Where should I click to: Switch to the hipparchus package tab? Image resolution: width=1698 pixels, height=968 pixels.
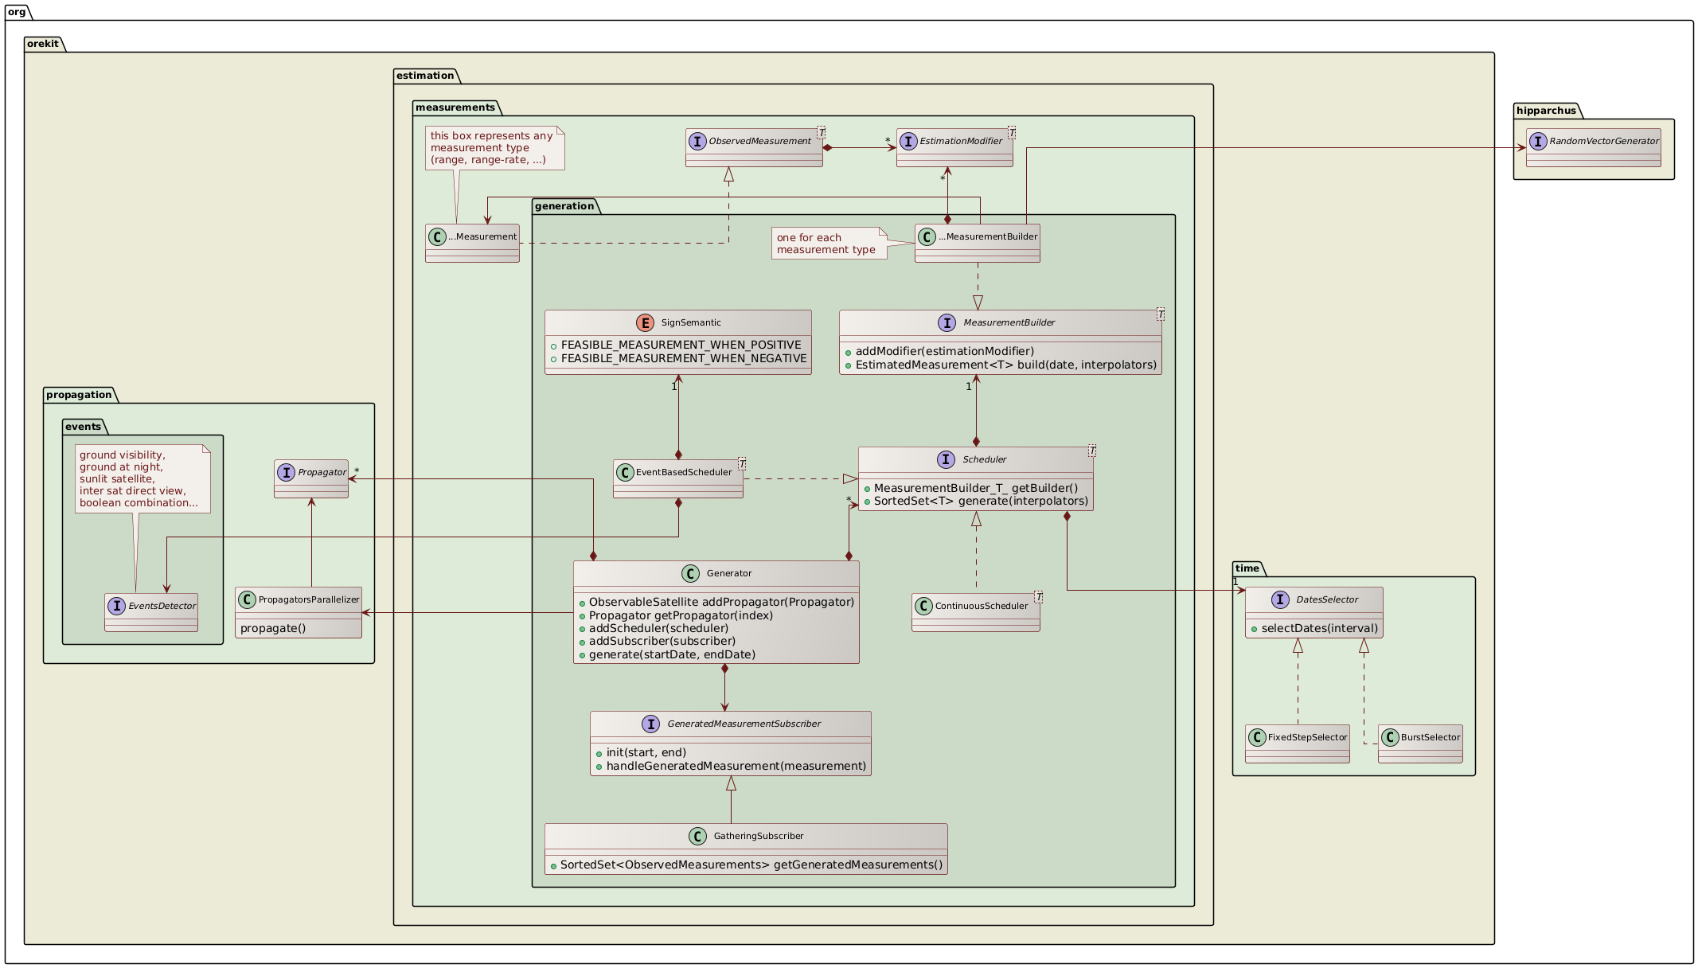click(1544, 110)
